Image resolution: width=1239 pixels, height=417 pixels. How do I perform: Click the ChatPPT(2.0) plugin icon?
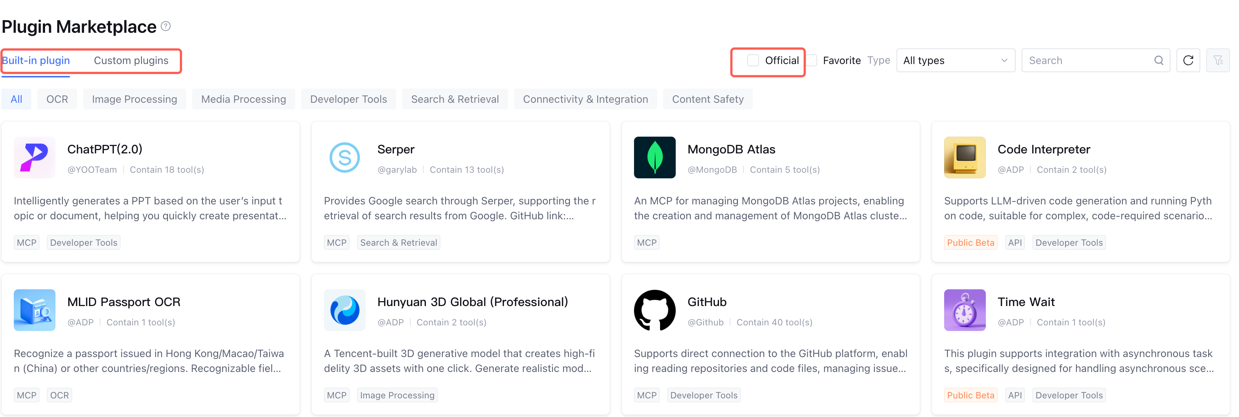pos(34,157)
